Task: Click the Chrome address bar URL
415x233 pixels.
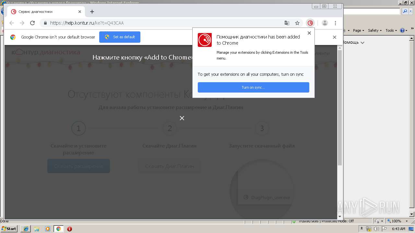Action: (87, 23)
